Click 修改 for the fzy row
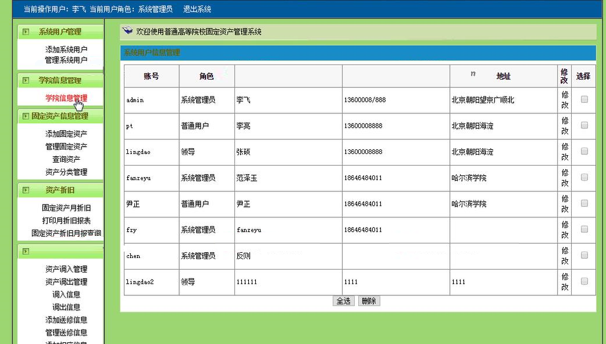 (565, 230)
